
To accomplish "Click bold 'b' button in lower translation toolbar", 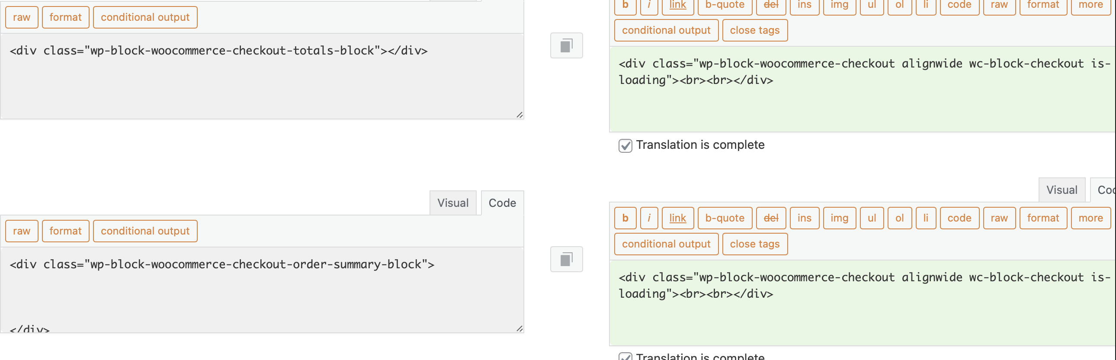I will coord(625,218).
